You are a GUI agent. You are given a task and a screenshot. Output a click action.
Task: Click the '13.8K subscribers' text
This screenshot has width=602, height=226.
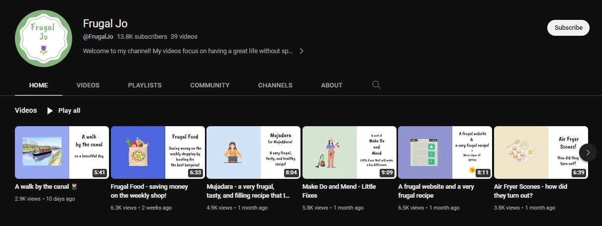click(x=142, y=37)
